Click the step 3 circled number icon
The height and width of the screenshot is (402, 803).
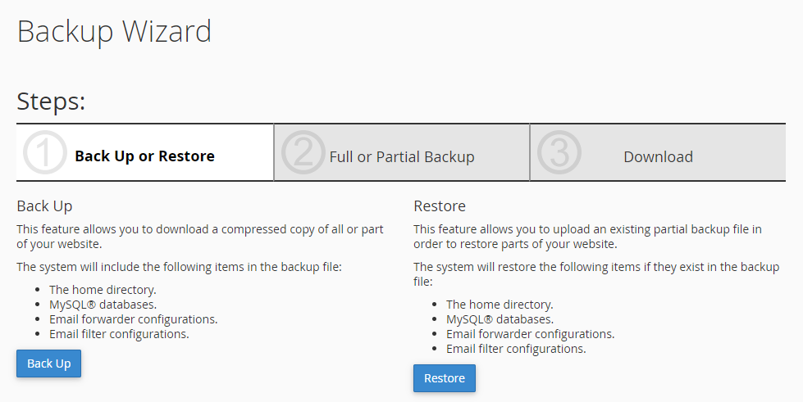(559, 153)
